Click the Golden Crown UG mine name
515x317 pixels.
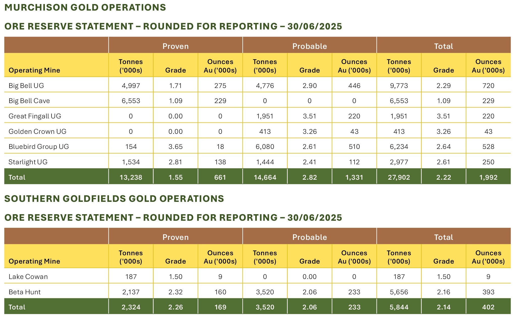pos(37,132)
